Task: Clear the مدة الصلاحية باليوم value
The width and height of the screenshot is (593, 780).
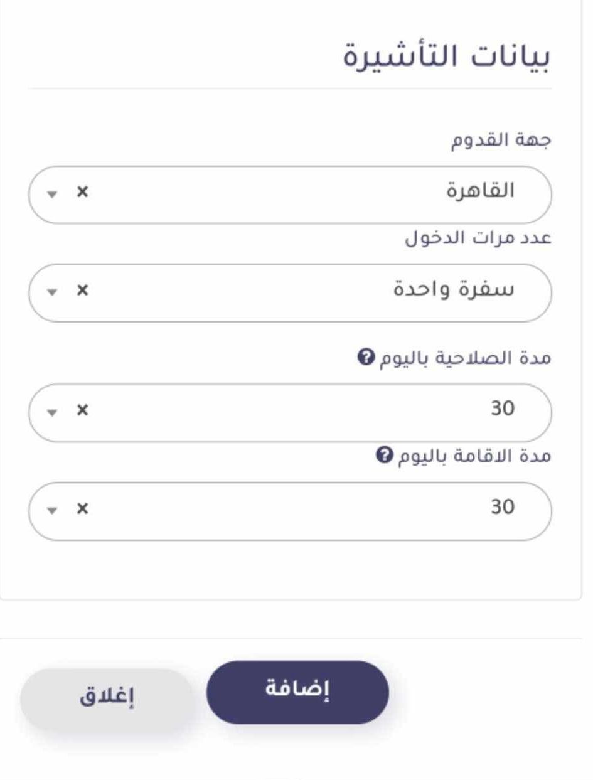Action: coord(82,410)
